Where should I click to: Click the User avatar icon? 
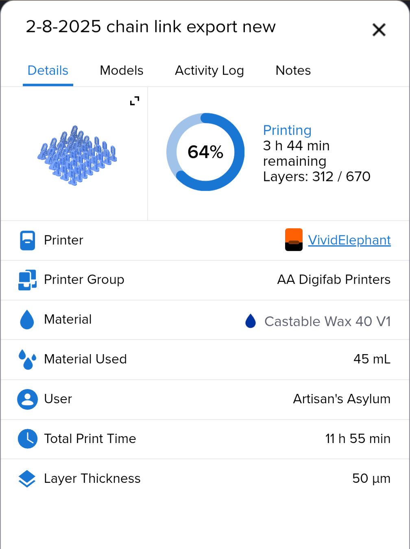[x=27, y=399]
